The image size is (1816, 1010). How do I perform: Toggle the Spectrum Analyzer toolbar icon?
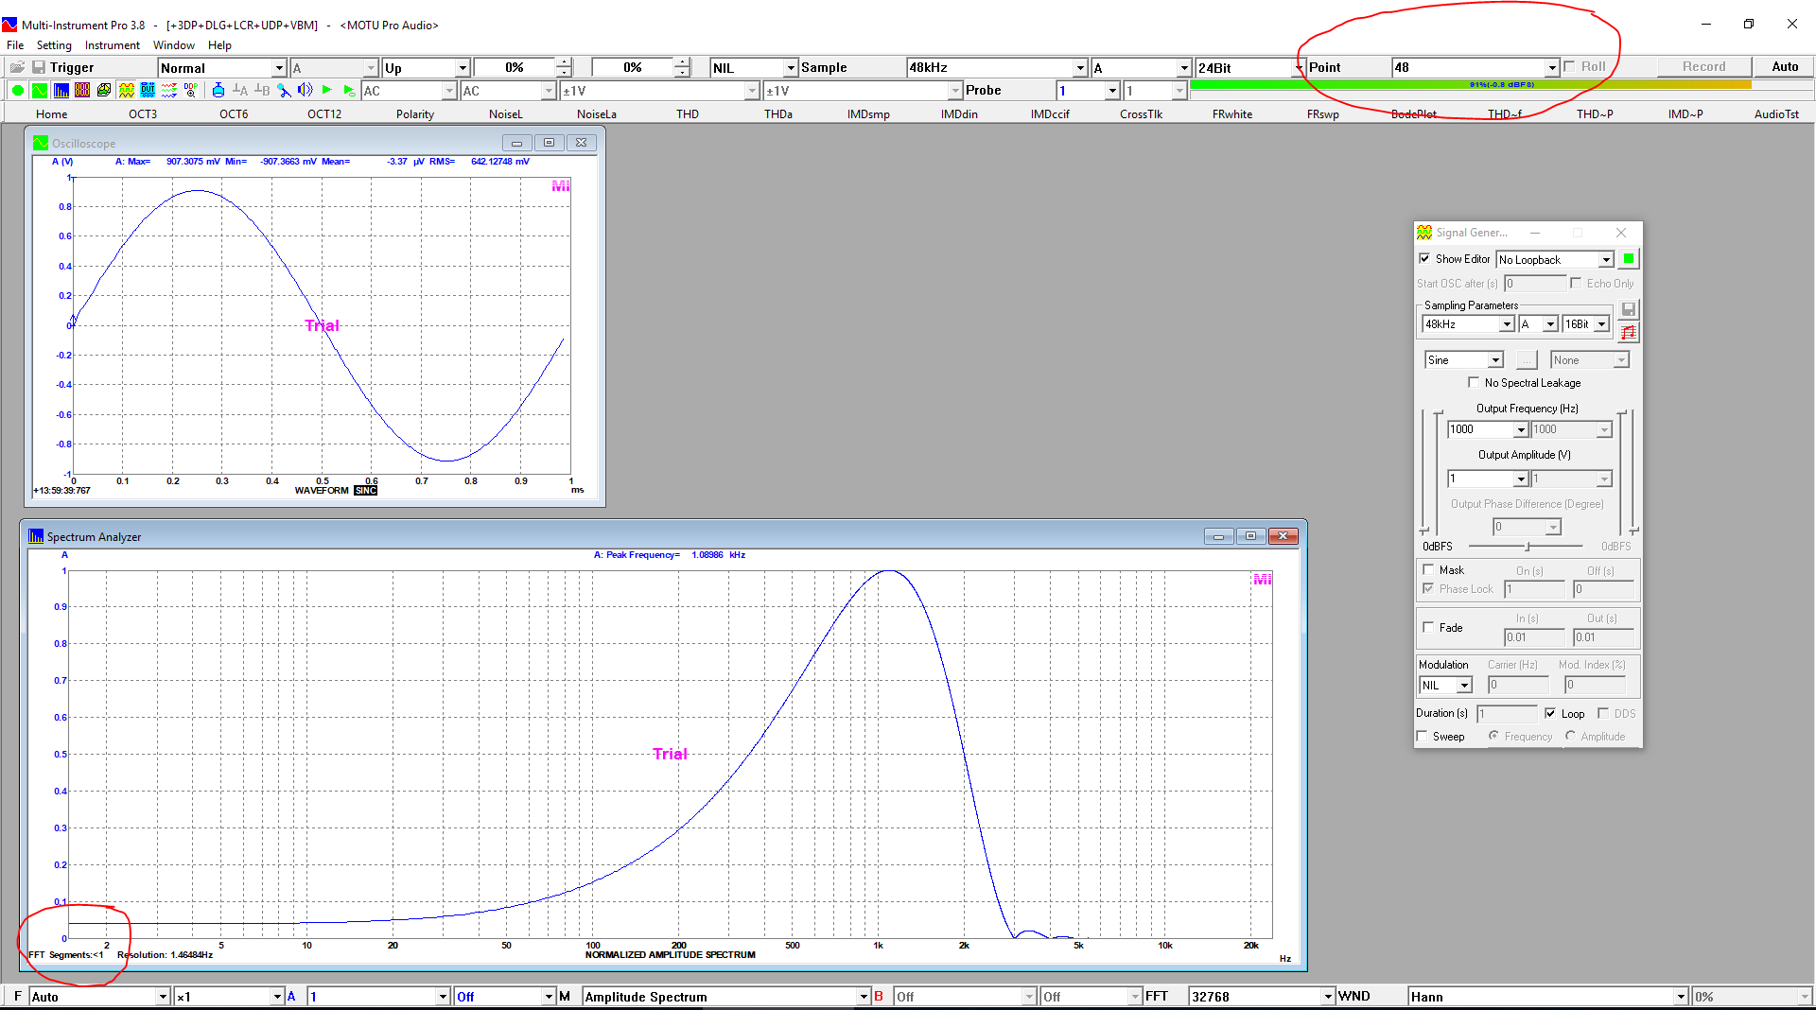point(61,91)
